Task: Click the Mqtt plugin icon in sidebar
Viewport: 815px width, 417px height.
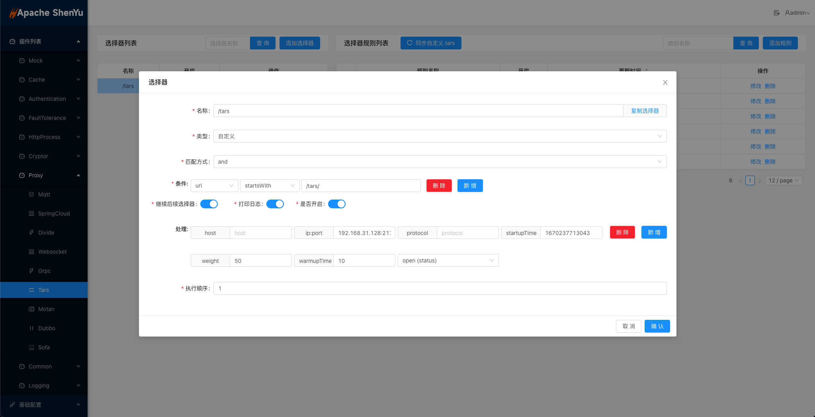Action: pyautogui.click(x=31, y=194)
